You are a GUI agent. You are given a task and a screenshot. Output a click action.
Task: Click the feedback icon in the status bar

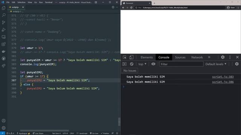tap(113, 133)
